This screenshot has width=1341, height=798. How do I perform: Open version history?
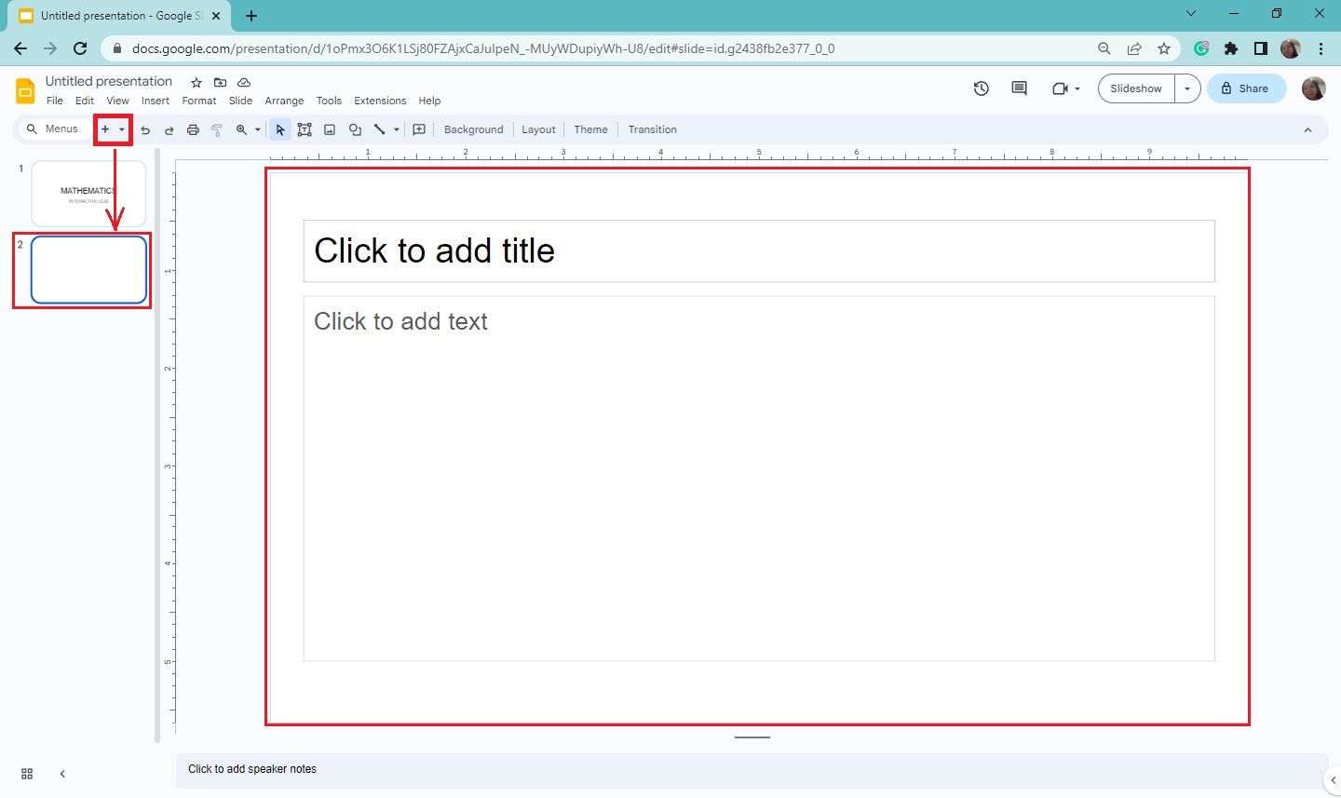tap(981, 88)
